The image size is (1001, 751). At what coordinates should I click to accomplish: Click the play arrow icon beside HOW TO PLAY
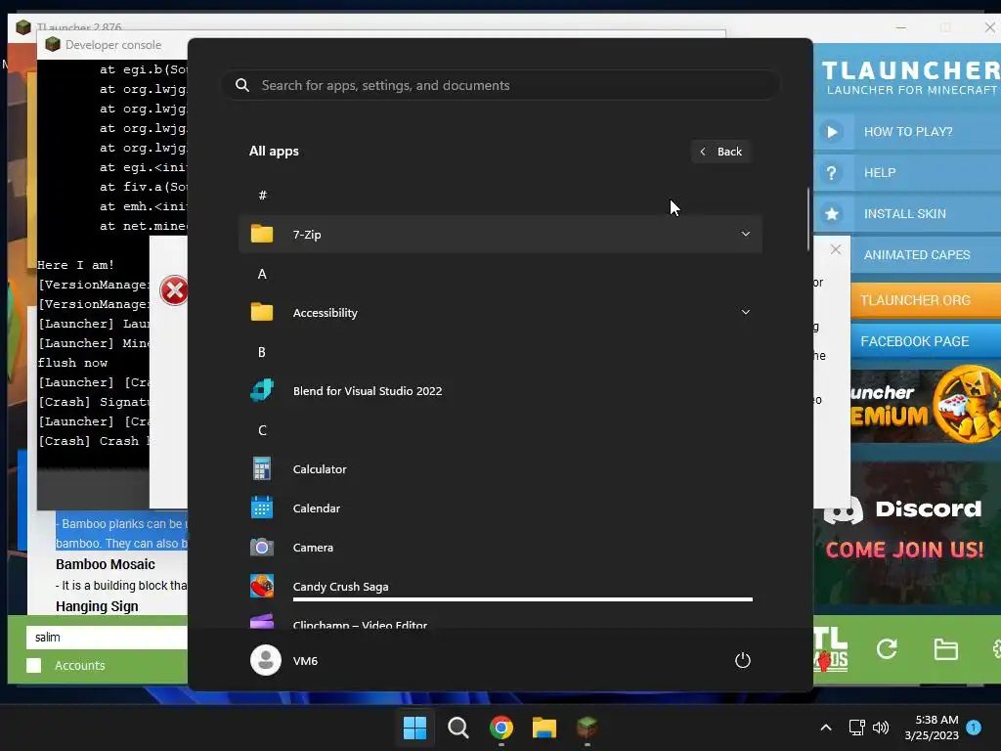[833, 132]
